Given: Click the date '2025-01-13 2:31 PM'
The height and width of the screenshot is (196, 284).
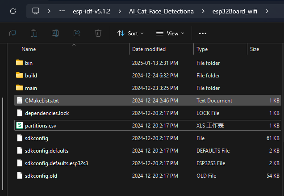Looking at the screenshot, I should coord(155,63).
